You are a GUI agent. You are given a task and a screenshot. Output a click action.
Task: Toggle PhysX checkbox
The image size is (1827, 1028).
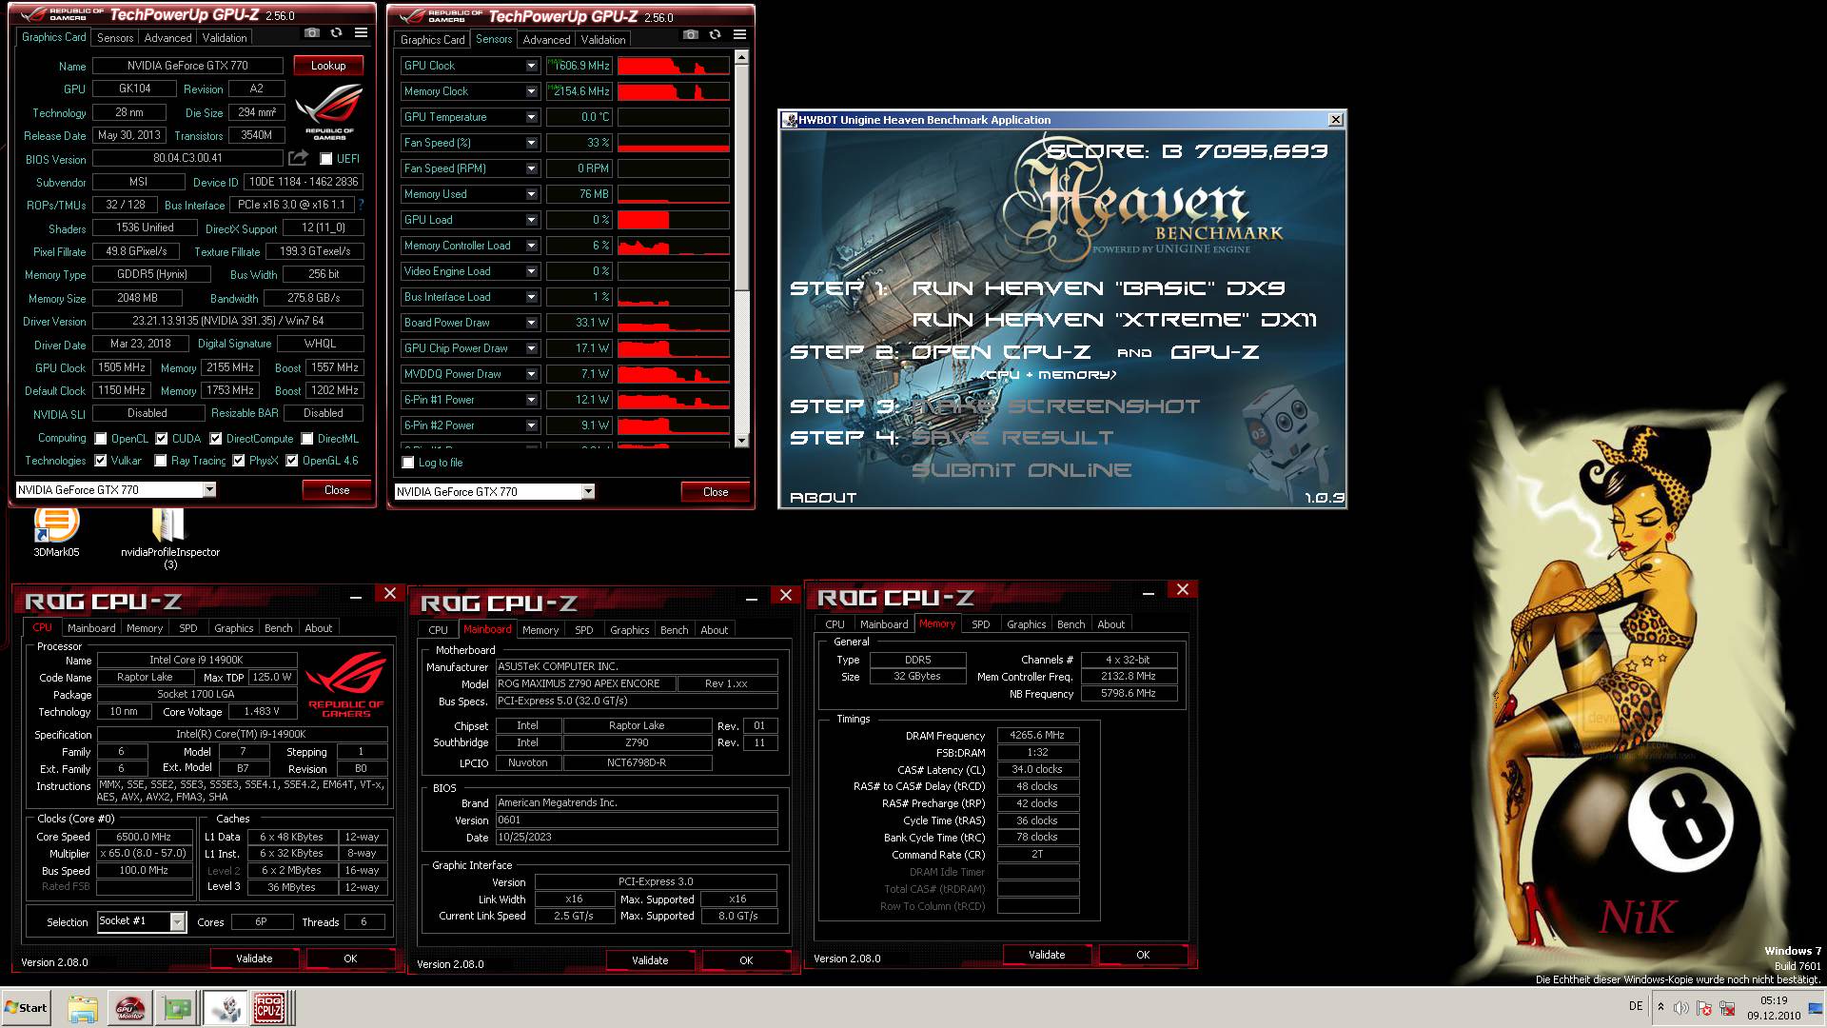pos(239,461)
